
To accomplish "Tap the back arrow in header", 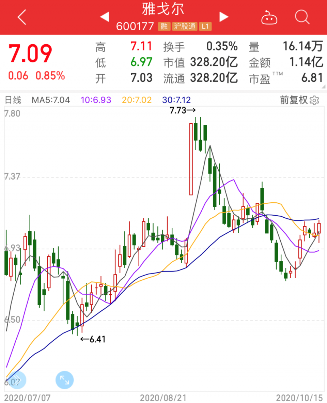I will (22, 17).
